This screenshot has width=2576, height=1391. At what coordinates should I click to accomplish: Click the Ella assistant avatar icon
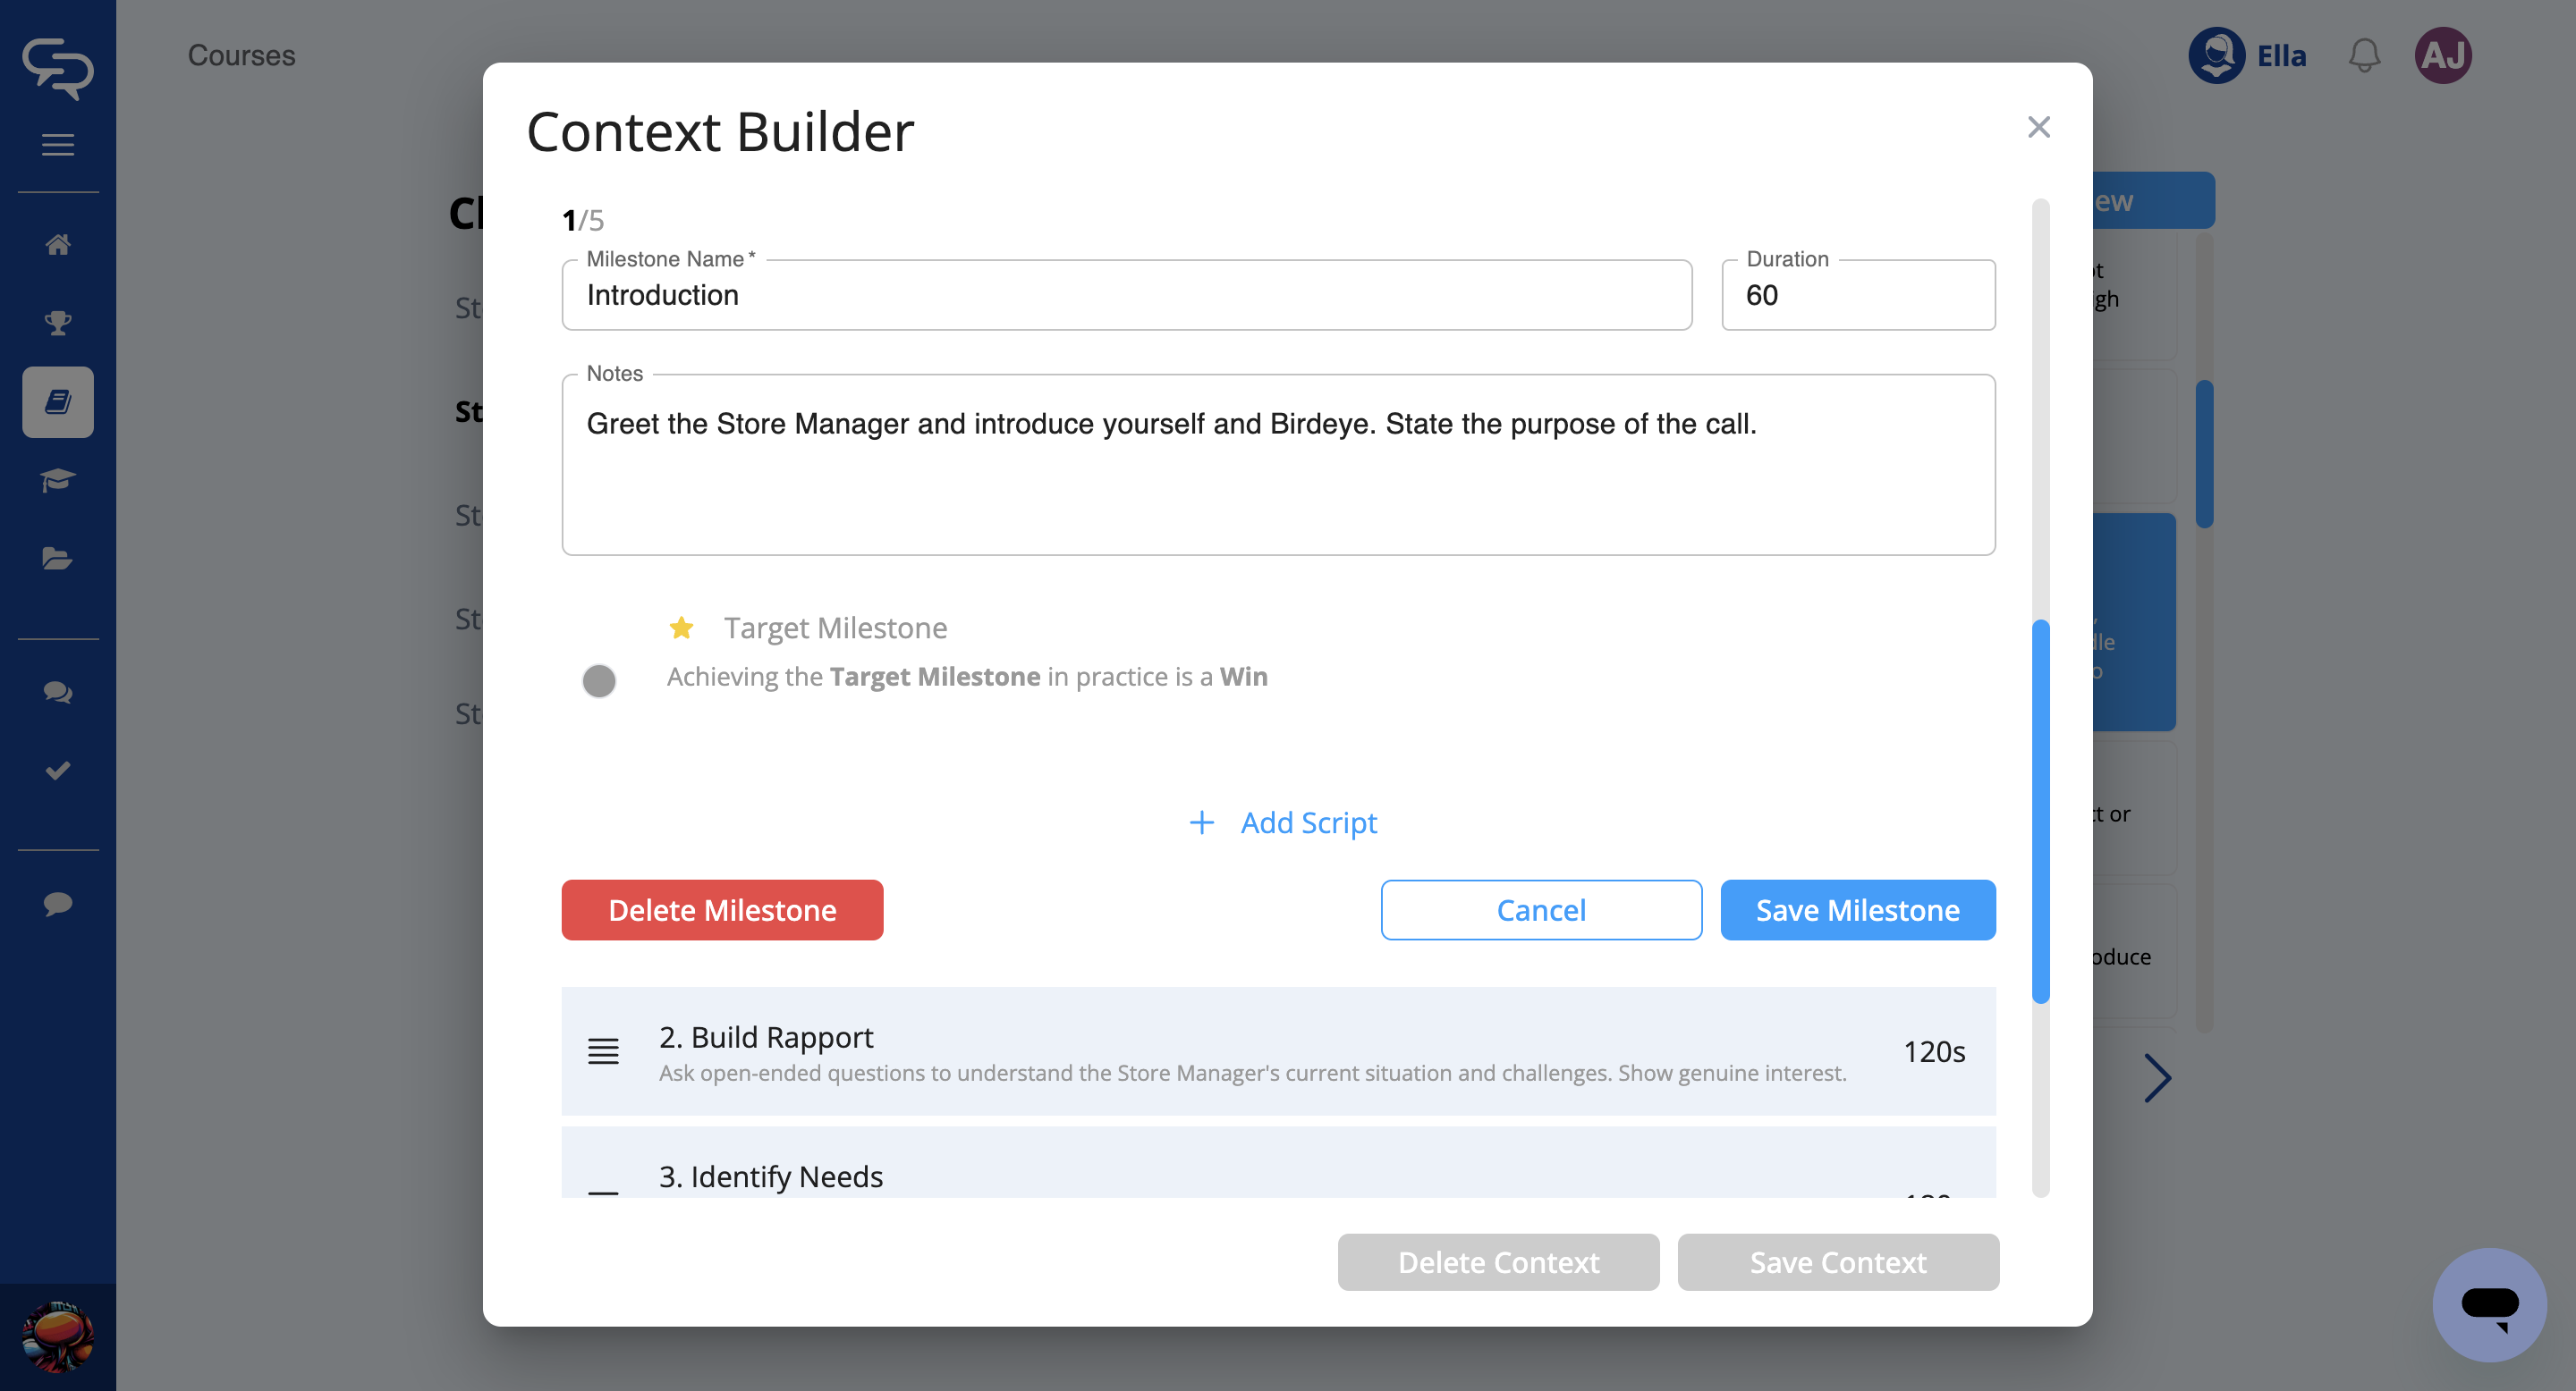(x=2216, y=56)
